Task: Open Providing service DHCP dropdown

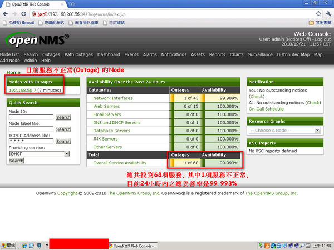Action: coord(40,153)
